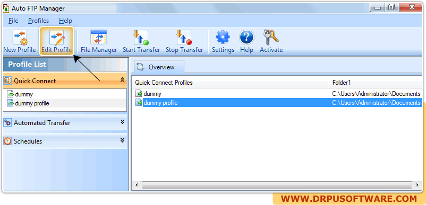Select the dummy row in Overview
Screen dimensions: 426x205
tap(278, 94)
